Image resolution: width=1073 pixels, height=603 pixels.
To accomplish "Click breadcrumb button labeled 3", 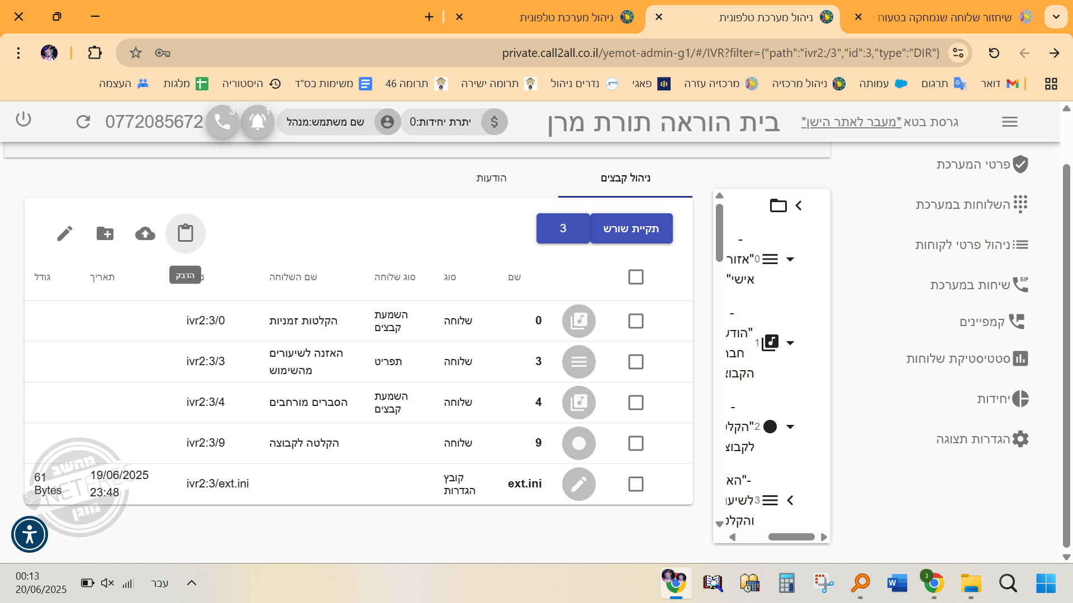I will (x=563, y=228).
